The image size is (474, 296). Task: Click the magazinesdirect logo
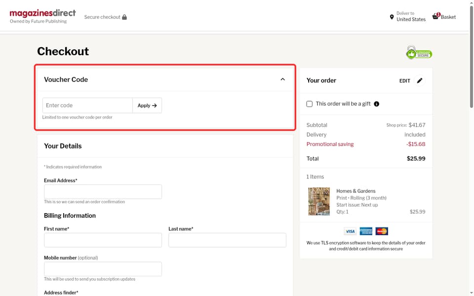click(42, 13)
